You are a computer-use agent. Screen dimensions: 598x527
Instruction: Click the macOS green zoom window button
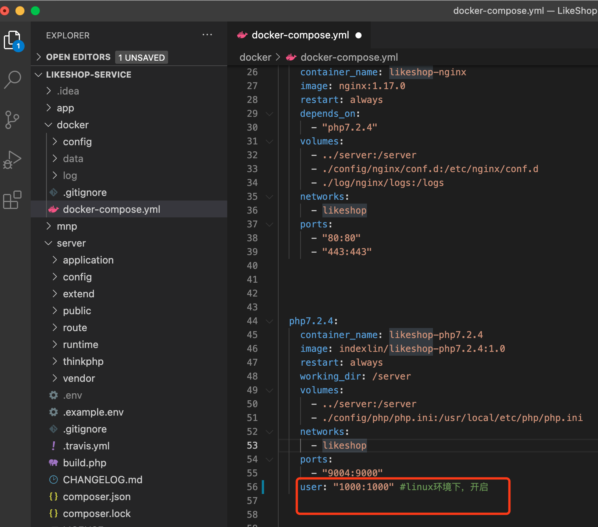click(x=35, y=11)
